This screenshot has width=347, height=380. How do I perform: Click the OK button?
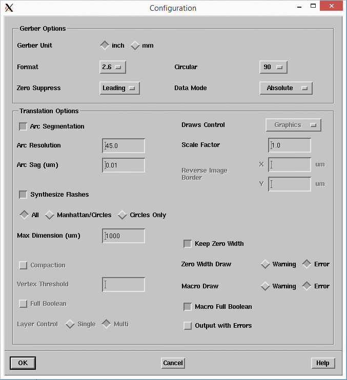tap(23, 363)
